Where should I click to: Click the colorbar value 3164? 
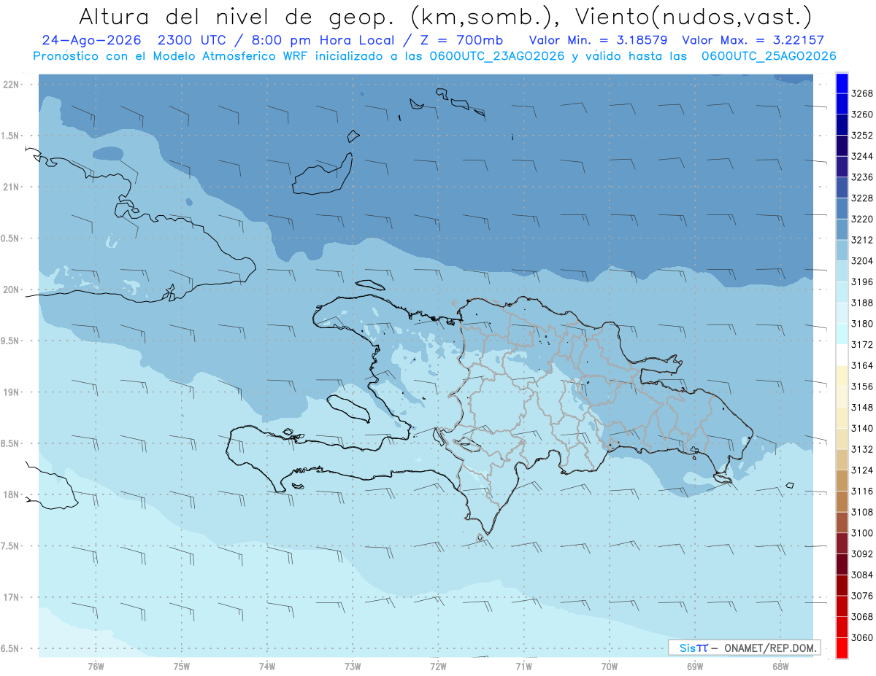[862, 365]
